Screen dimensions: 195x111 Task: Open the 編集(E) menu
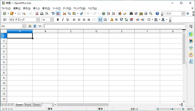(17, 8)
